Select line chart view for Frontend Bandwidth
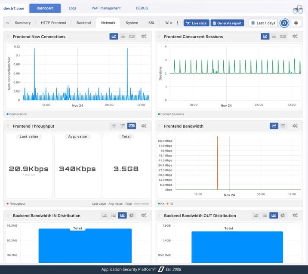The image size is (308, 274). pyautogui.click(x=274, y=126)
